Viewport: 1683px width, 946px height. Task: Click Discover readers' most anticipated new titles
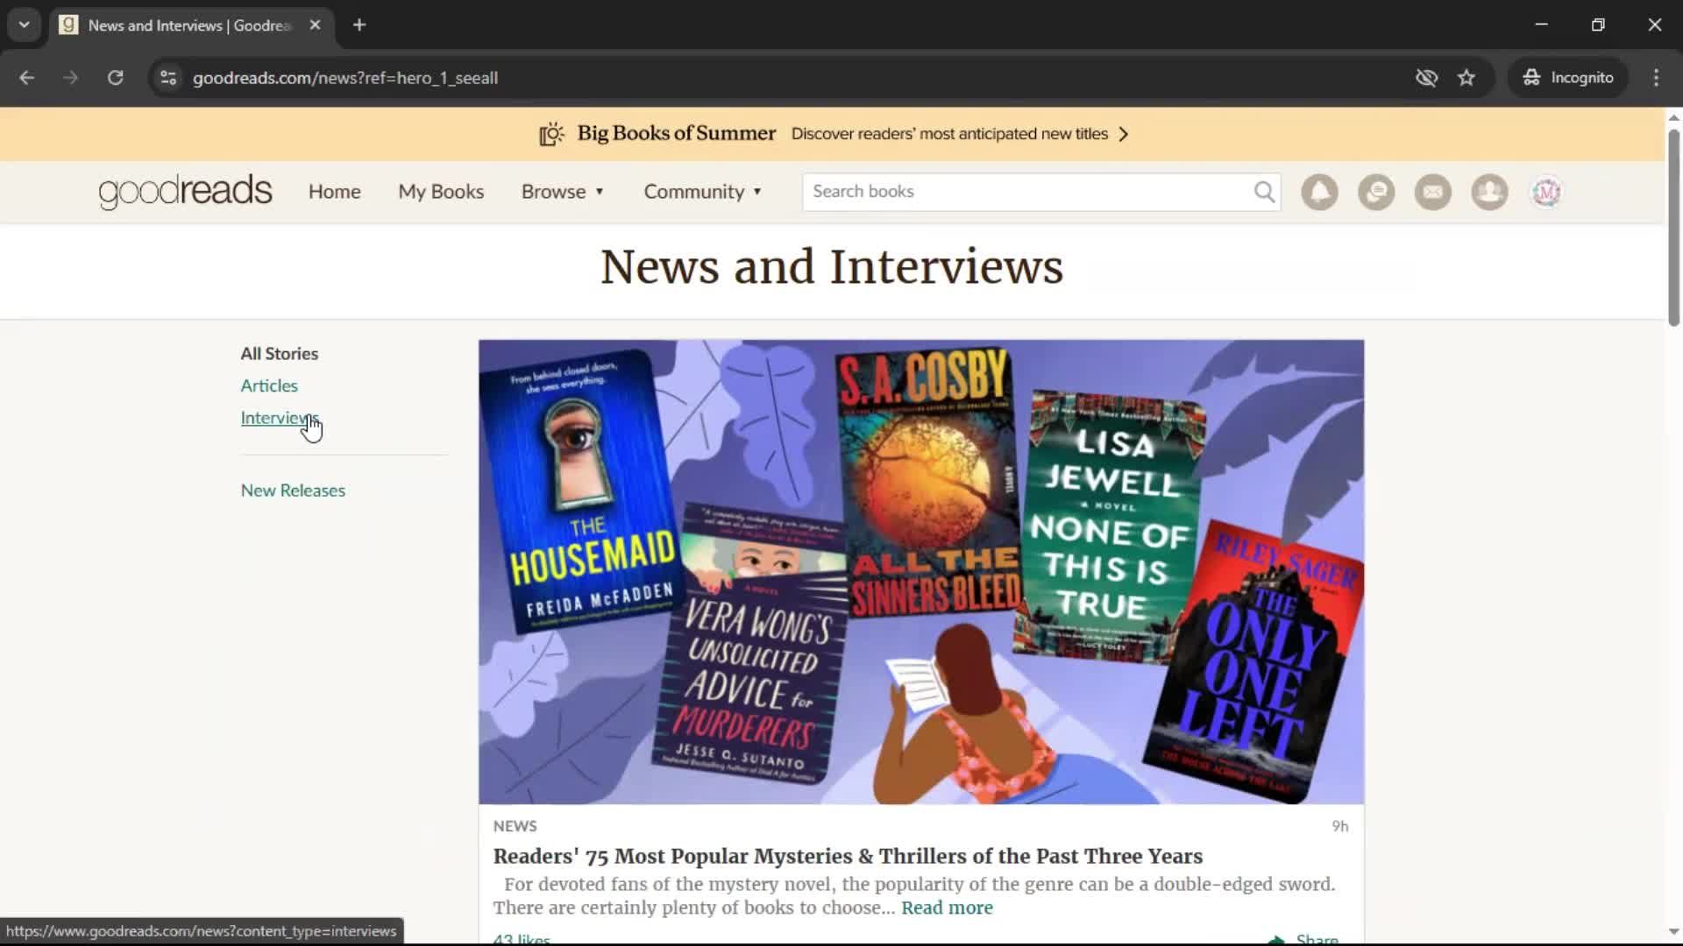point(949,134)
